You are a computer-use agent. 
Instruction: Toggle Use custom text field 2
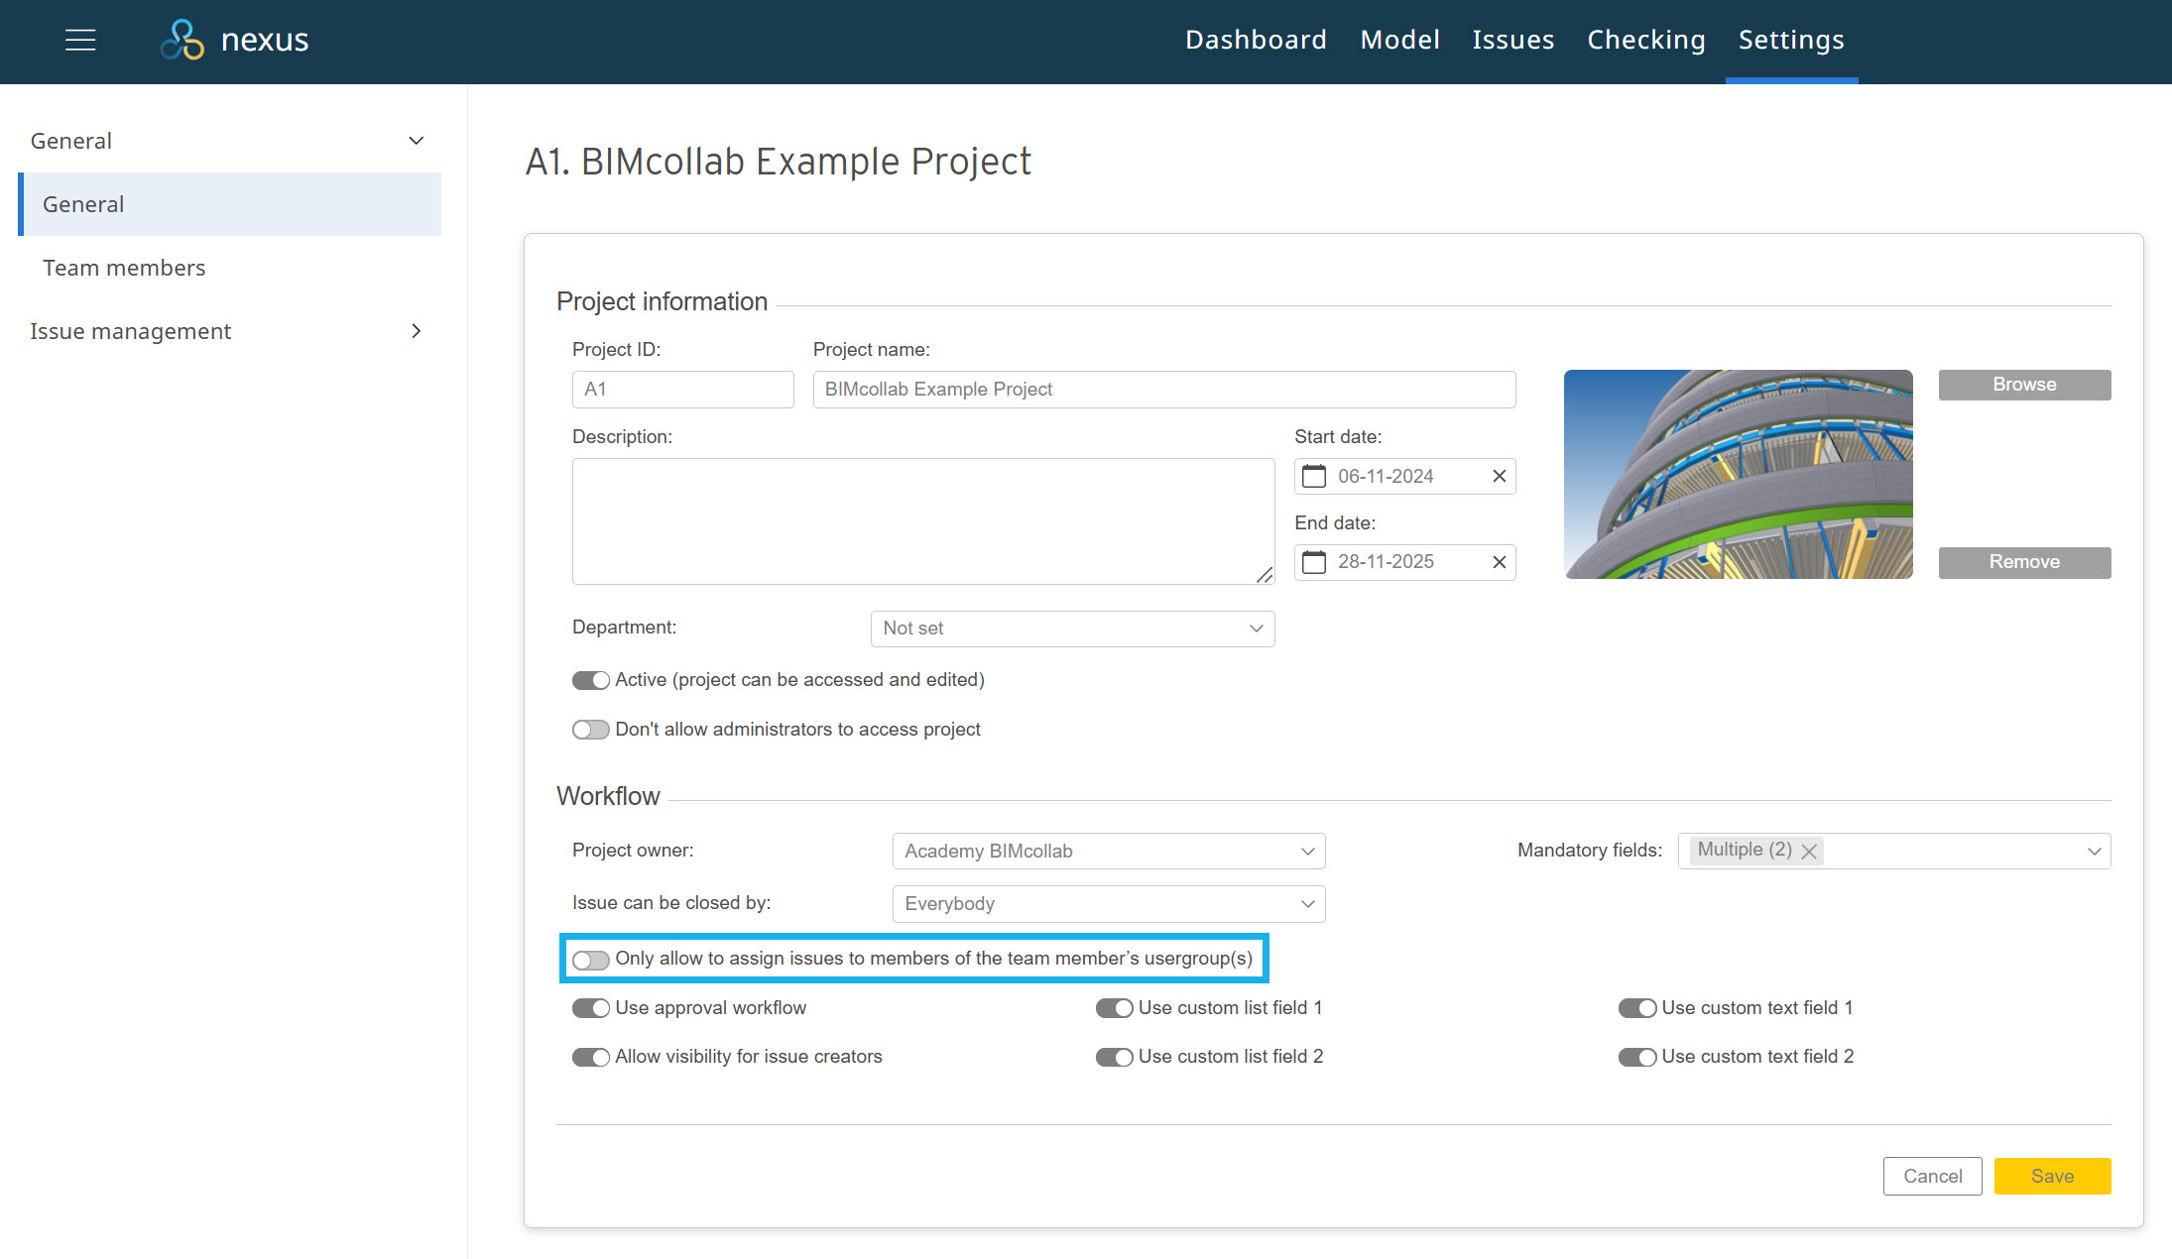[1637, 1057]
